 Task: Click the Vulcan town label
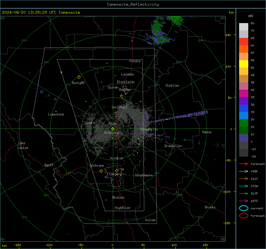point(150,220)
